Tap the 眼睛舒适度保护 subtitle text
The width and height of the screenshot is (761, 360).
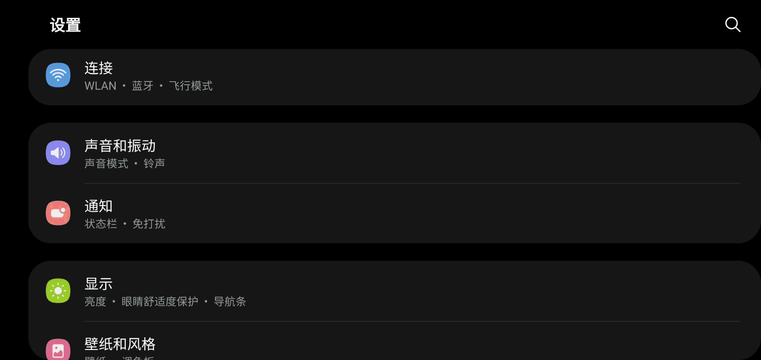[160, 302]
